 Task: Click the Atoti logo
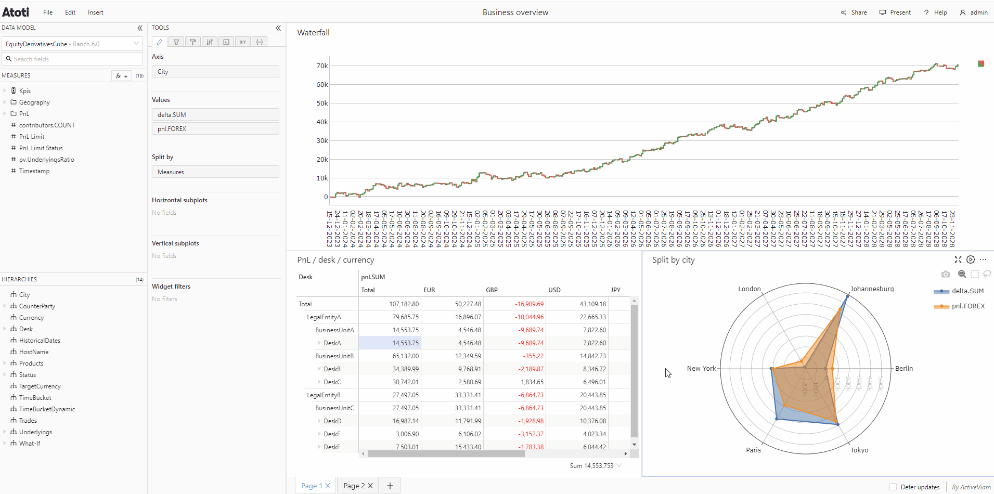point(16,12)
